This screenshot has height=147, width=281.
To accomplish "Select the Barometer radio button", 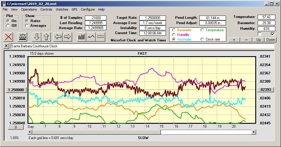I will click(x=174, y=30).
